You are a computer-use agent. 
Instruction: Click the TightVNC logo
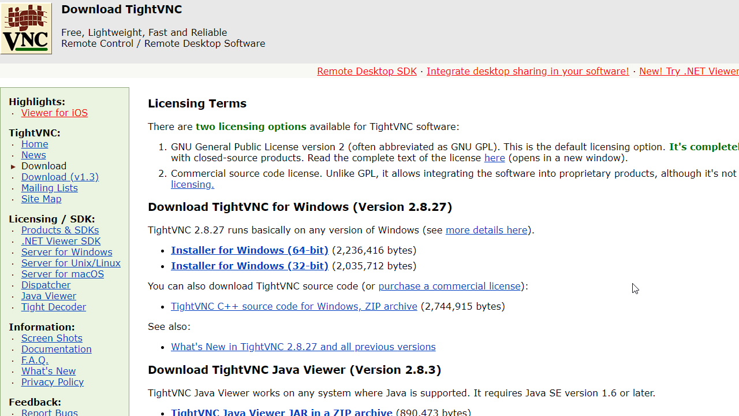tap(26, 28)
